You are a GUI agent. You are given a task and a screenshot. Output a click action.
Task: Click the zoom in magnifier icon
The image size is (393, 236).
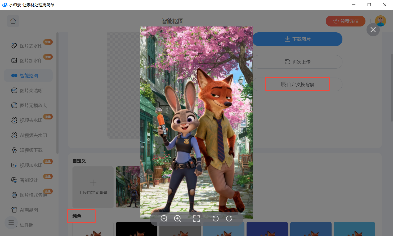click(x=177, y=219)
